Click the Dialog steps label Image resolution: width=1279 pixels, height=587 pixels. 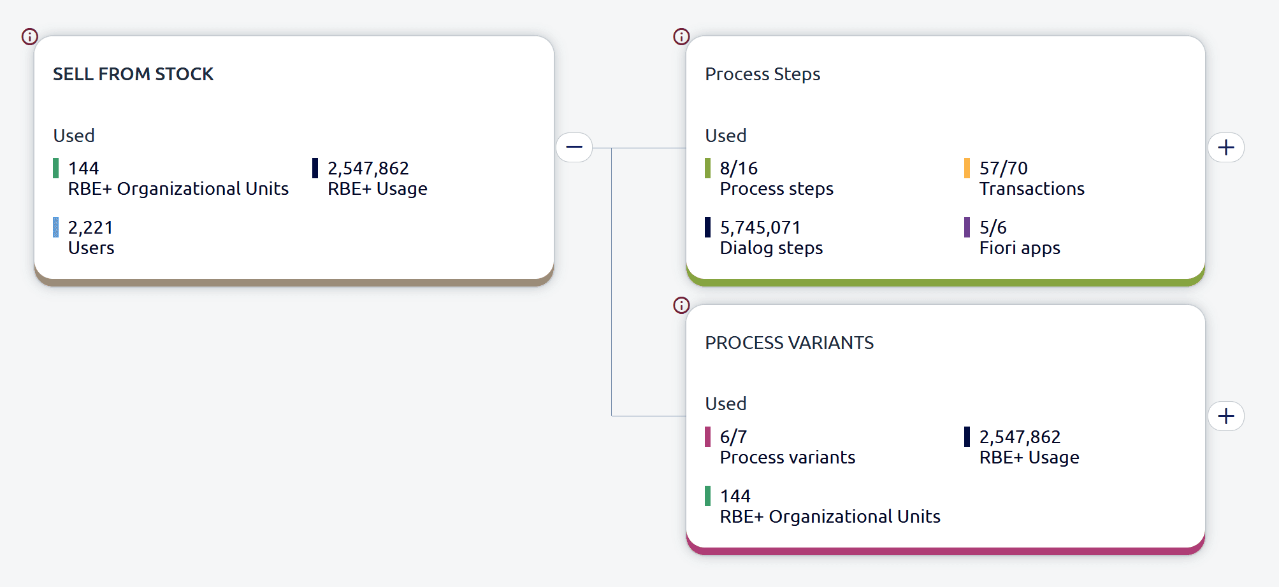[771, 248]
